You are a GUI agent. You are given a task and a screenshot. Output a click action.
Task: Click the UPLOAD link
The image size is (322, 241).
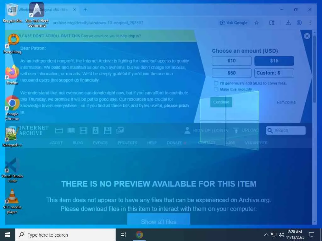[x=250, y=131]
